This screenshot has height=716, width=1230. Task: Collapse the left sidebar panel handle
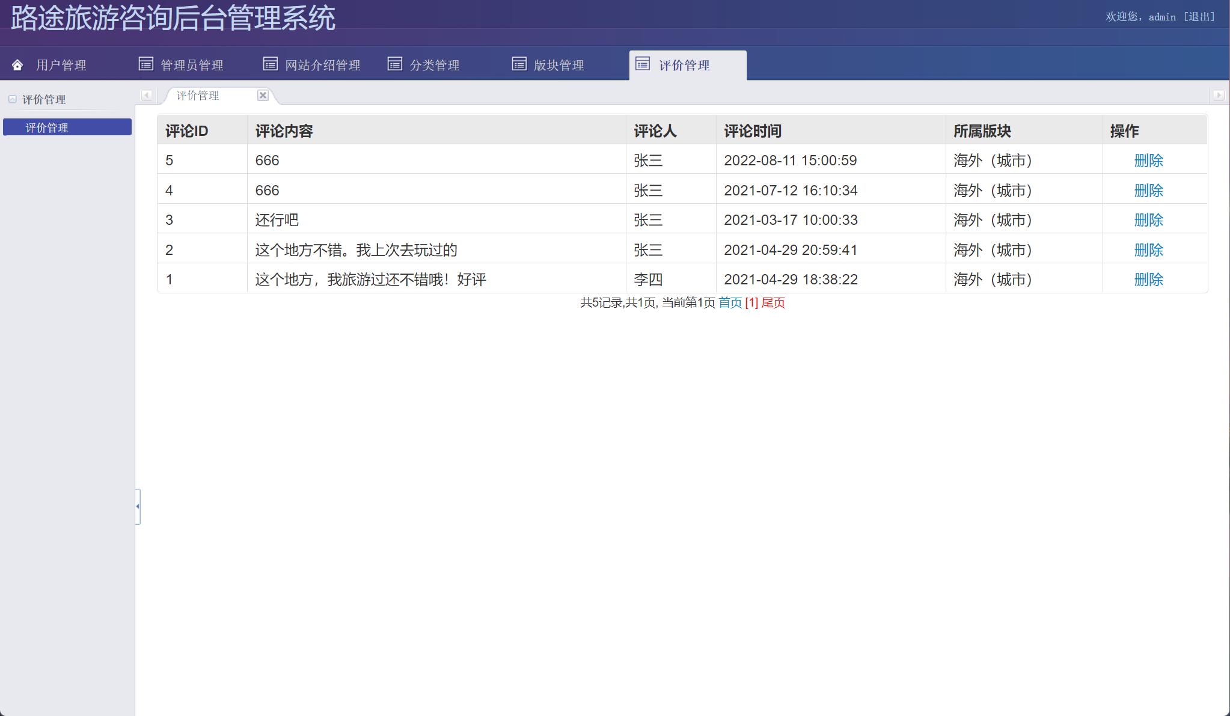138,506
